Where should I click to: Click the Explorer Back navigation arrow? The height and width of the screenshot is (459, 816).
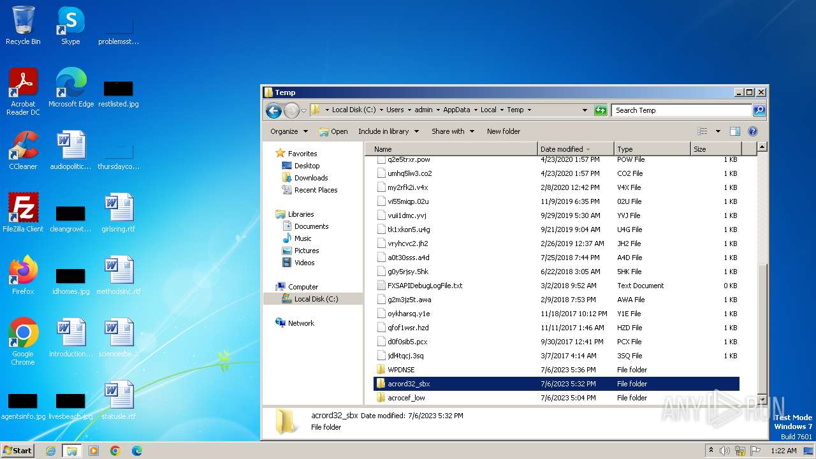pos(273,110)
